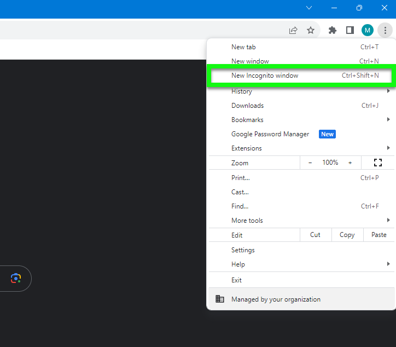Image resolution: width=396 pixels, height=347 pixels.
Task: Click the organization building icon
Action: [x=219, y=299]
